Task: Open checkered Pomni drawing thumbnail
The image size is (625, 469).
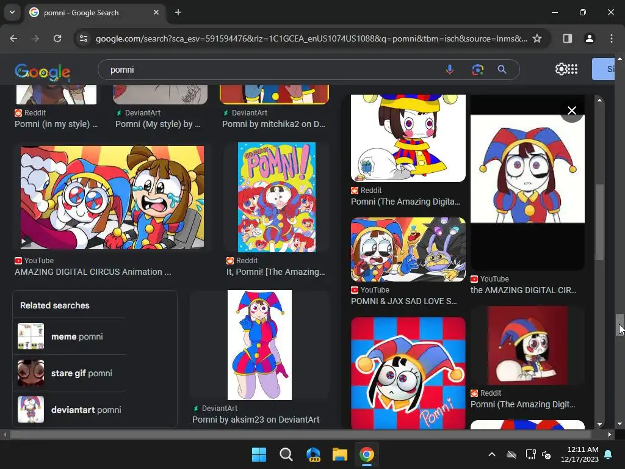Action: [x=408, y=373]
